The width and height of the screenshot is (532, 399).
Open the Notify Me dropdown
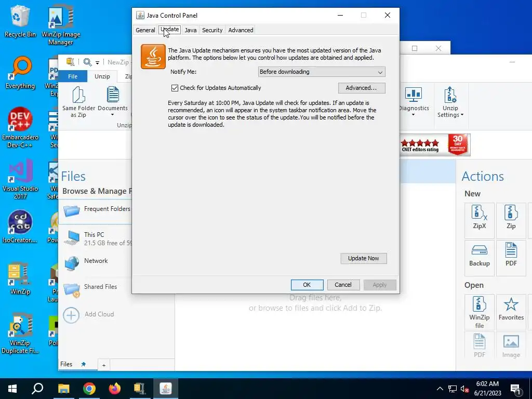point(321,72)
